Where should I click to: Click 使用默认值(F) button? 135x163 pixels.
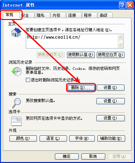point(81,55)
